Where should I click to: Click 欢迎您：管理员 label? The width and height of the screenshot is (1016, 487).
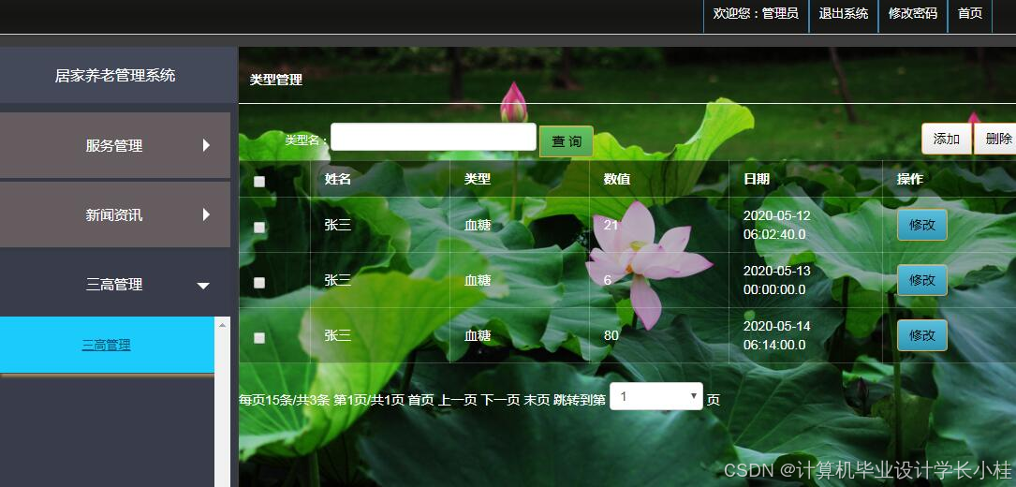click(x=756, y=14)
